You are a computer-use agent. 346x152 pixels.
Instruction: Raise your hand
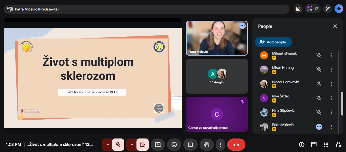pos(207,145)
